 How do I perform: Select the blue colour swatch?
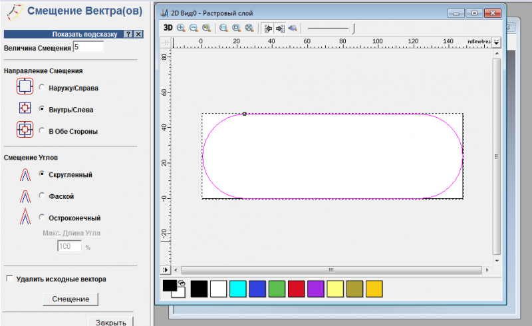[x=257, y=289]
